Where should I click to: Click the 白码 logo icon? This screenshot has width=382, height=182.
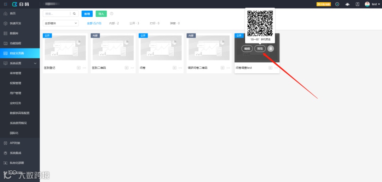coord(15,4)
